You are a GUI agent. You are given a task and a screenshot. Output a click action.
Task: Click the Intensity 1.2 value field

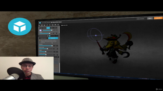(56, 46)
